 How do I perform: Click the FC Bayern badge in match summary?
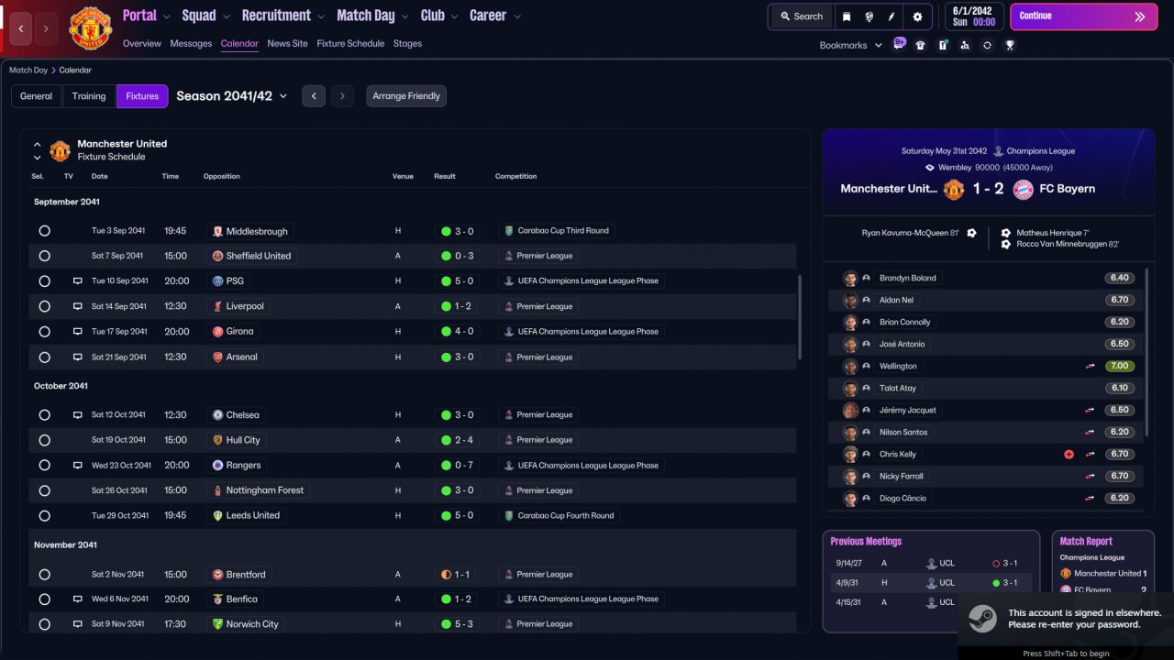(1023, 189)
